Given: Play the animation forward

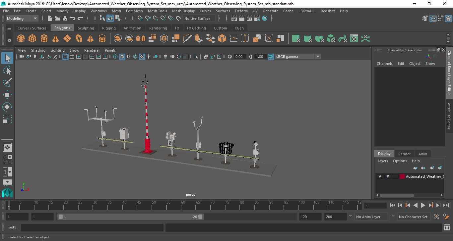Looking at the screenshot, I should click(423, 205).
